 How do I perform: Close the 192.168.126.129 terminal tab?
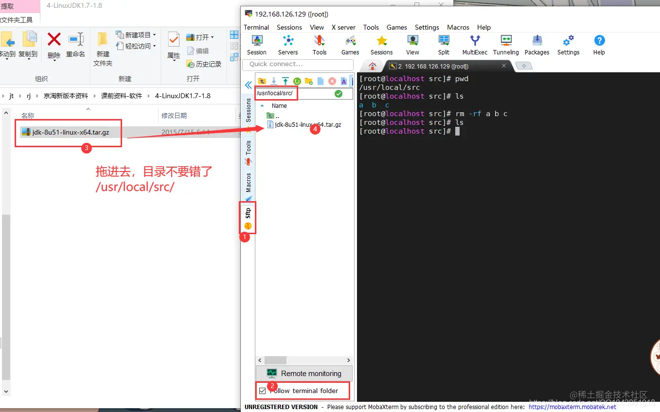pyautogui.click(x=504, y=66)
